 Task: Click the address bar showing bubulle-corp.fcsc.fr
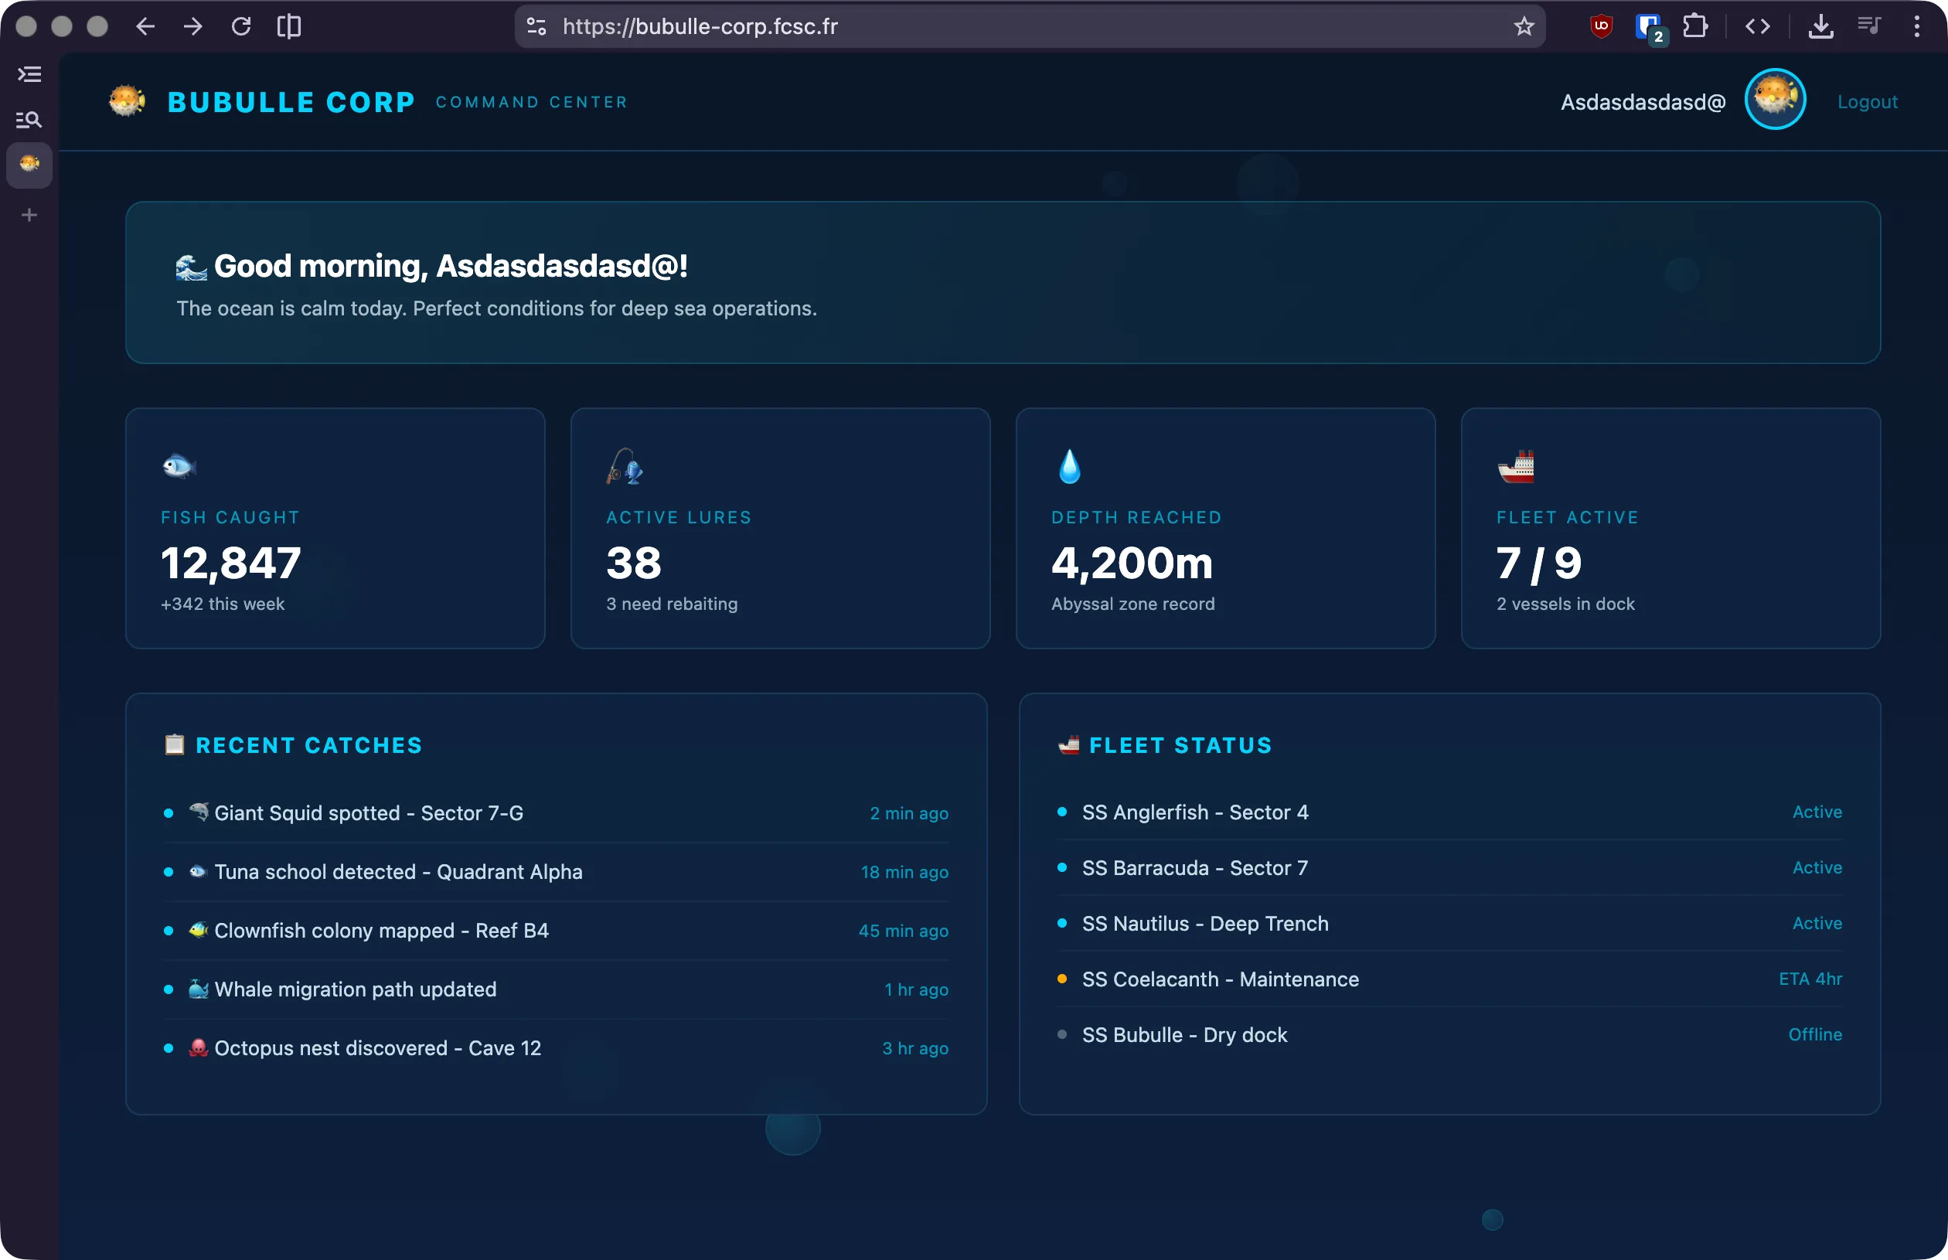(700, 26)
